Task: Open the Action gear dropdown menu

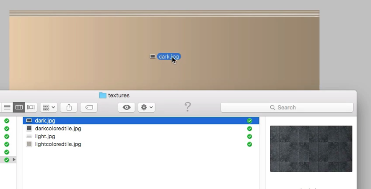Action: pos(147,107)
